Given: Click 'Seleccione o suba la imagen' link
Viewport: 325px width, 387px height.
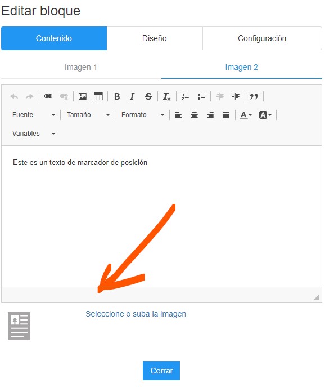Looking at the screenshot, I should pyautogui.click(x=136, y=314).
